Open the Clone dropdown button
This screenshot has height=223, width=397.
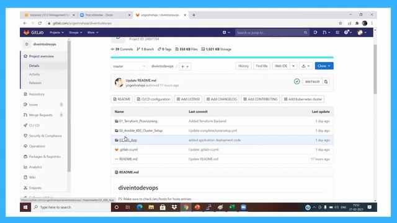pyautogui.click(x=324, y=66)
